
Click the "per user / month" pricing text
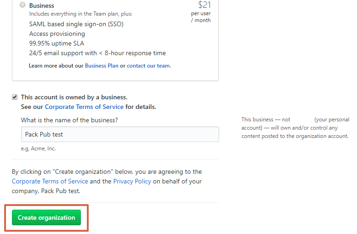tap(201, 17)
